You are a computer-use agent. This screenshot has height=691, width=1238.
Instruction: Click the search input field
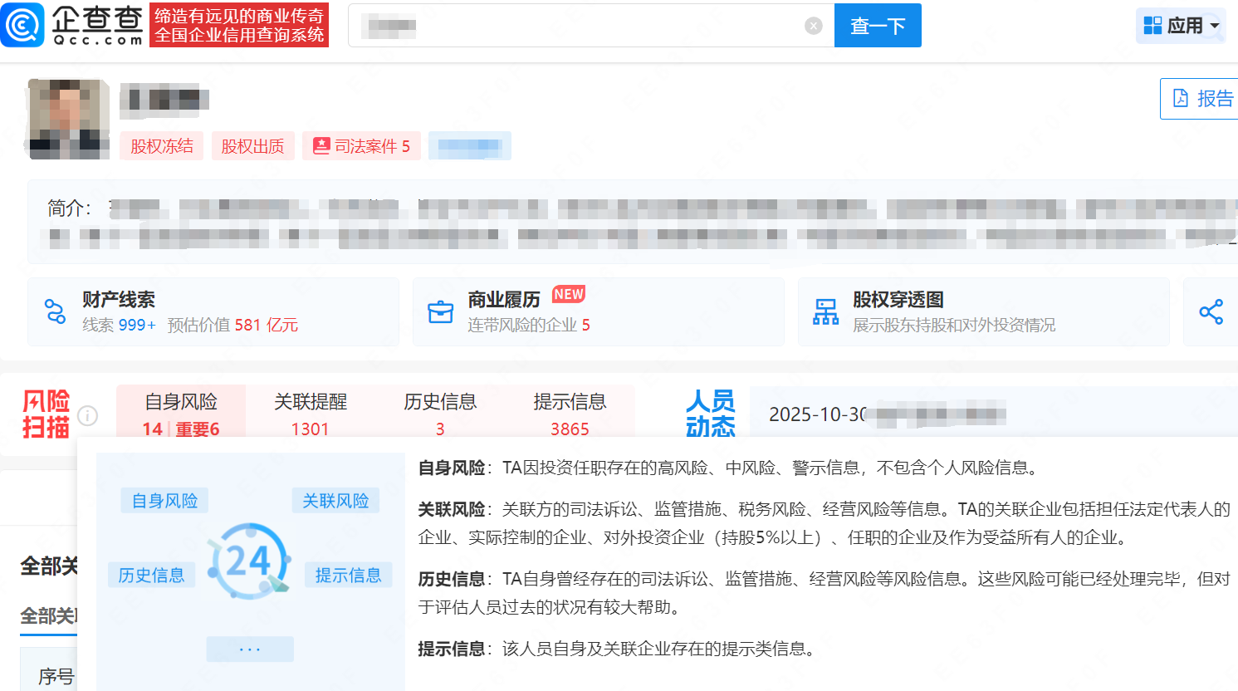pyautogui.click(x=581, y=26)
